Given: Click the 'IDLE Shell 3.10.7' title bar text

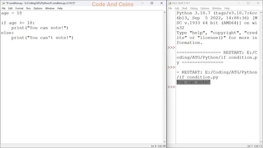Looking at the screenshot, I should pyautogui.click(x=181, y=3).
